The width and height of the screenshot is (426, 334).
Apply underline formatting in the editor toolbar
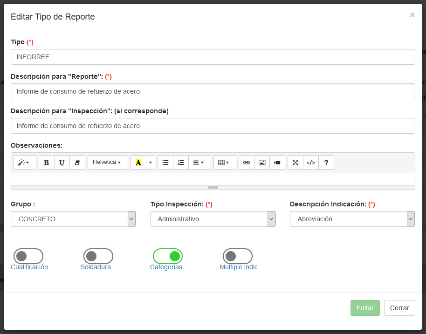coord(62,163)
